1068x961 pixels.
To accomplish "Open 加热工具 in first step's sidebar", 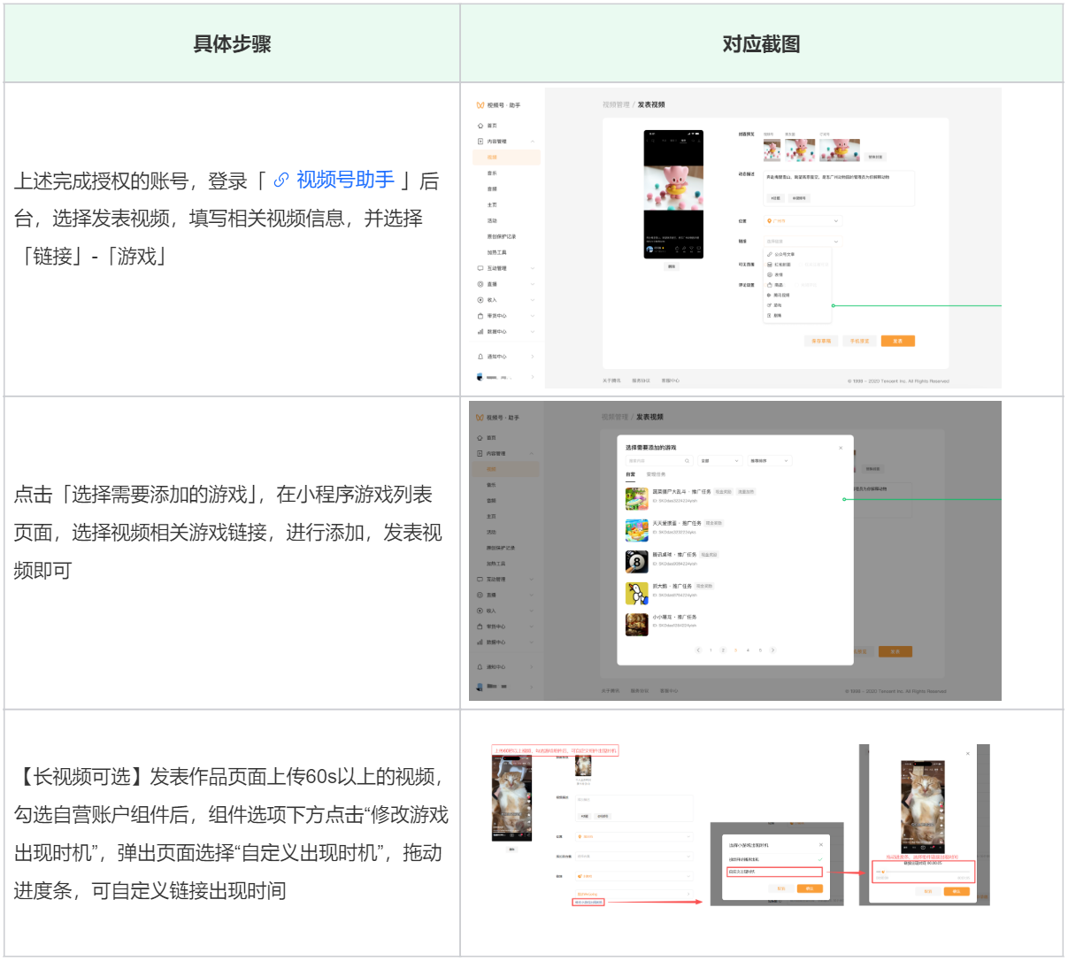I will (x=496, y=252).
